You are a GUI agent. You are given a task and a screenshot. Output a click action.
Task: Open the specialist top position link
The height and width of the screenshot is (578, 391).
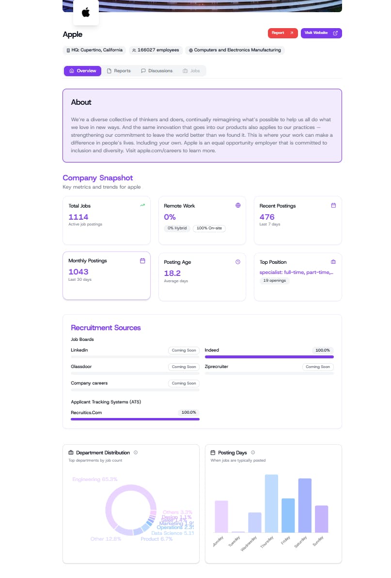point(297,273)
